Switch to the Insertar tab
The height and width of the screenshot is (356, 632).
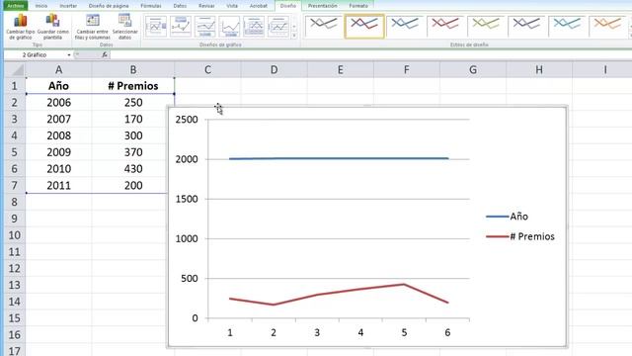point(68,6)
